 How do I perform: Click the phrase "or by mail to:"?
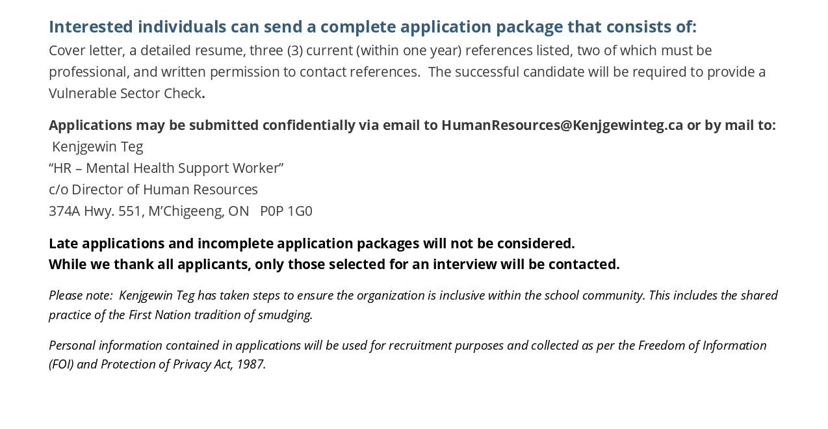click(x=731, y=125)
